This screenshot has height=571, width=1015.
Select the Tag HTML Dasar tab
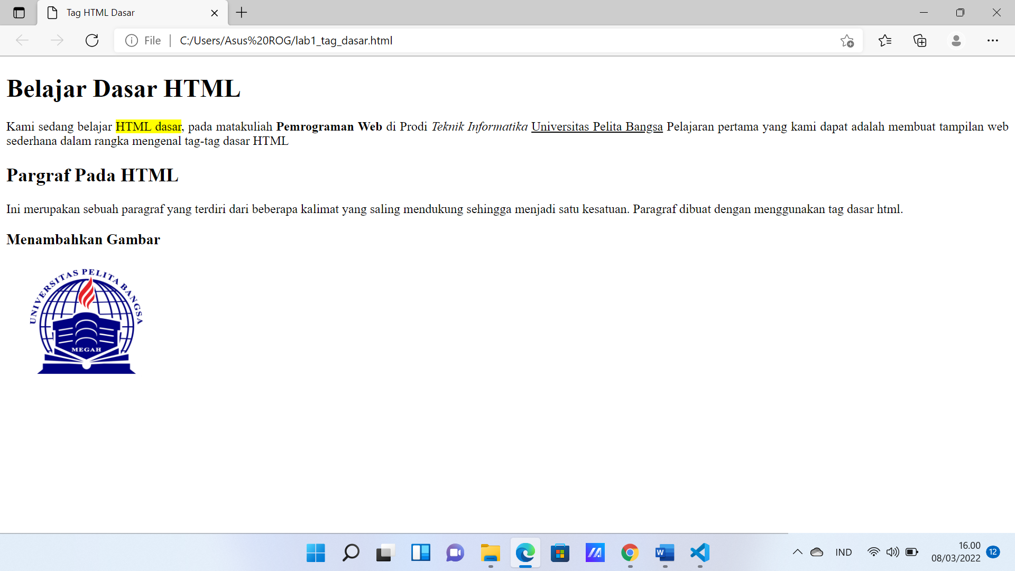click(x=132, y=13)
